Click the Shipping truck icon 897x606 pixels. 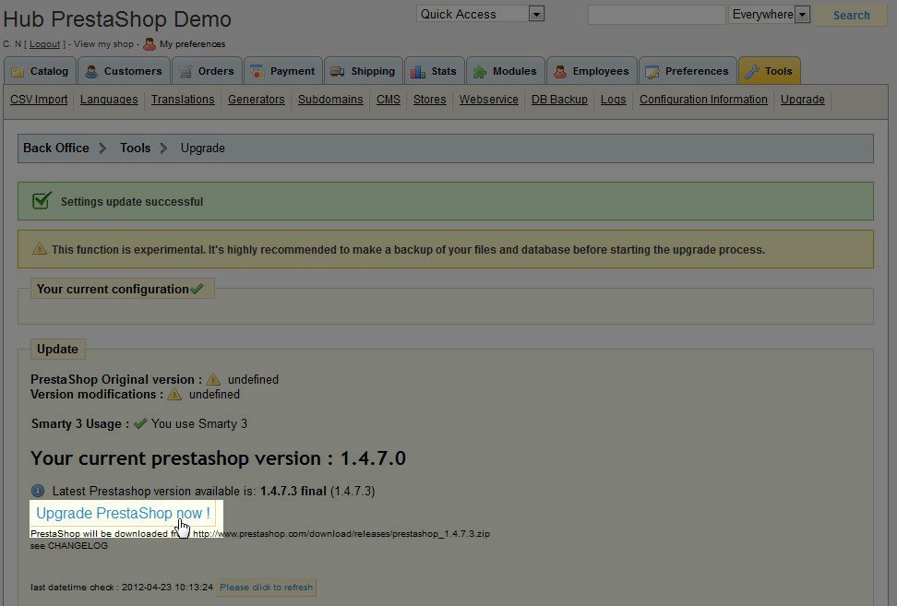336,71
